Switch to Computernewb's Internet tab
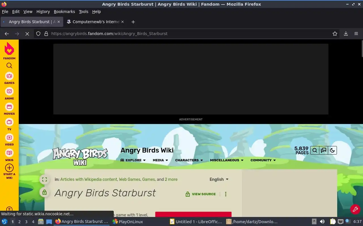The width and height of the screenshot is (363, 226). pyautogui.click(x=96, y=22)
